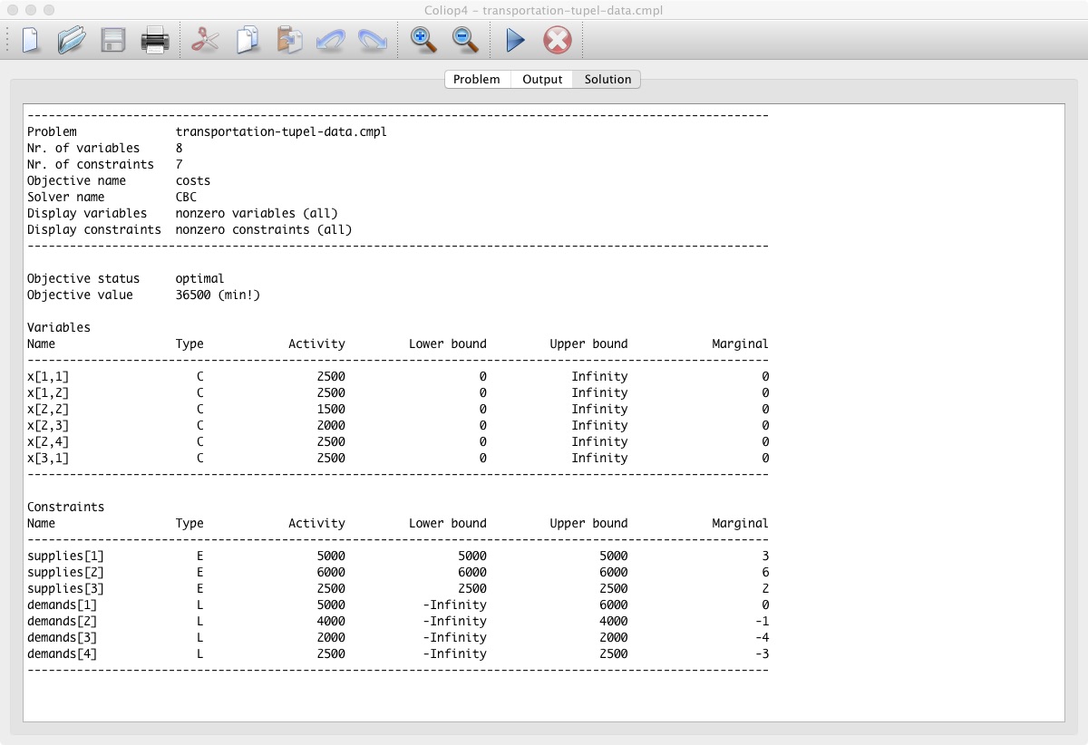Click the demands[4] constraint row
Image resolution: width=1088 pixels, height=745 pixels.
point(62,654)
